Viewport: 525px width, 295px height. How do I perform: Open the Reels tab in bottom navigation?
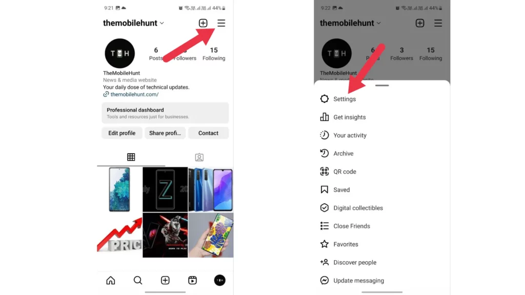[x=192, y=280]
